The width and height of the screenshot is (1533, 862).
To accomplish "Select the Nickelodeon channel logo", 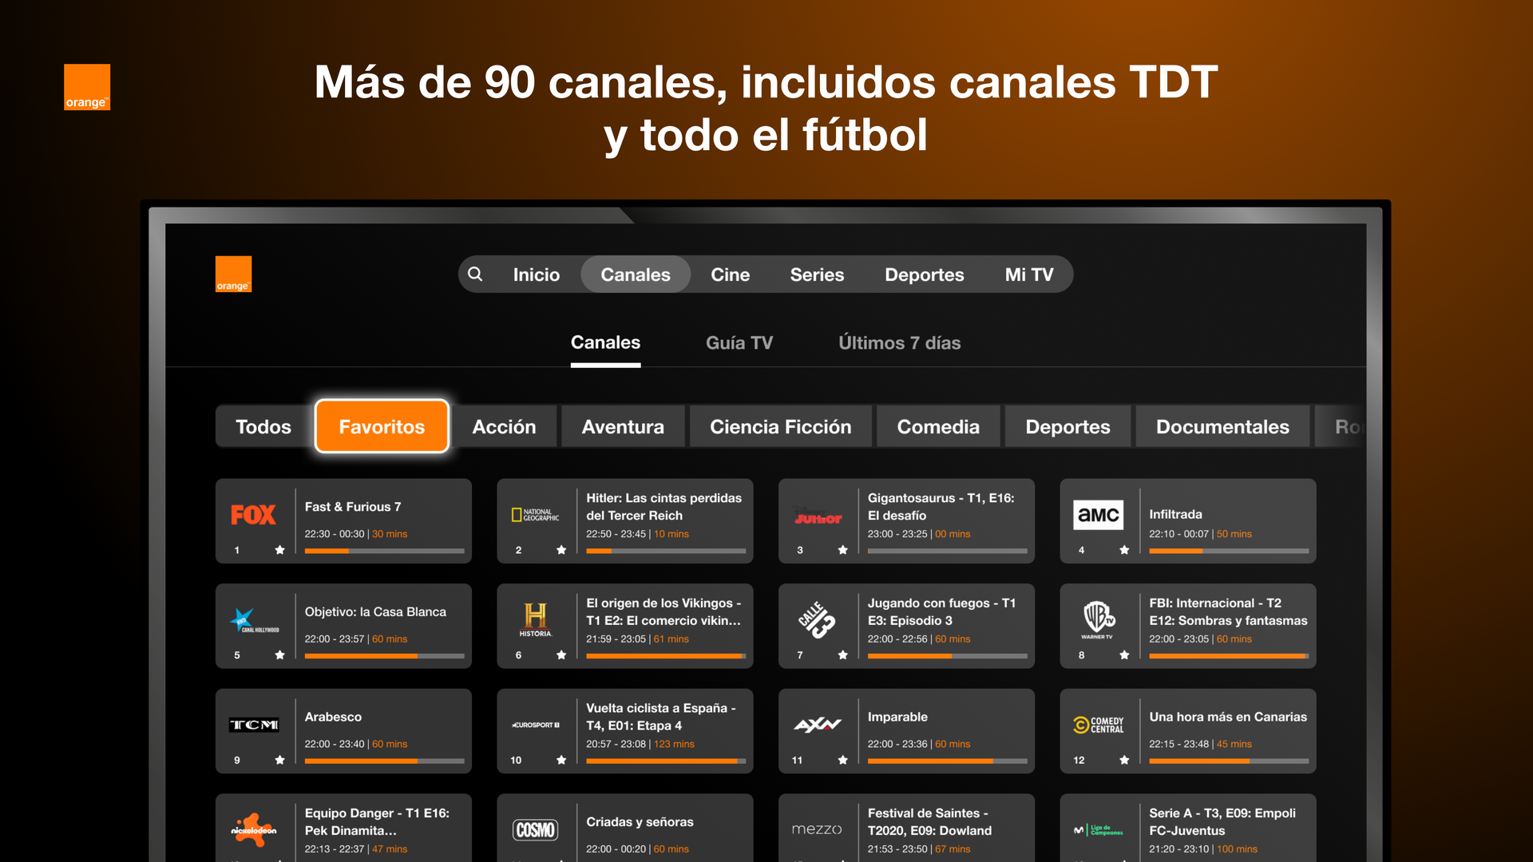I will coord(254,830).
